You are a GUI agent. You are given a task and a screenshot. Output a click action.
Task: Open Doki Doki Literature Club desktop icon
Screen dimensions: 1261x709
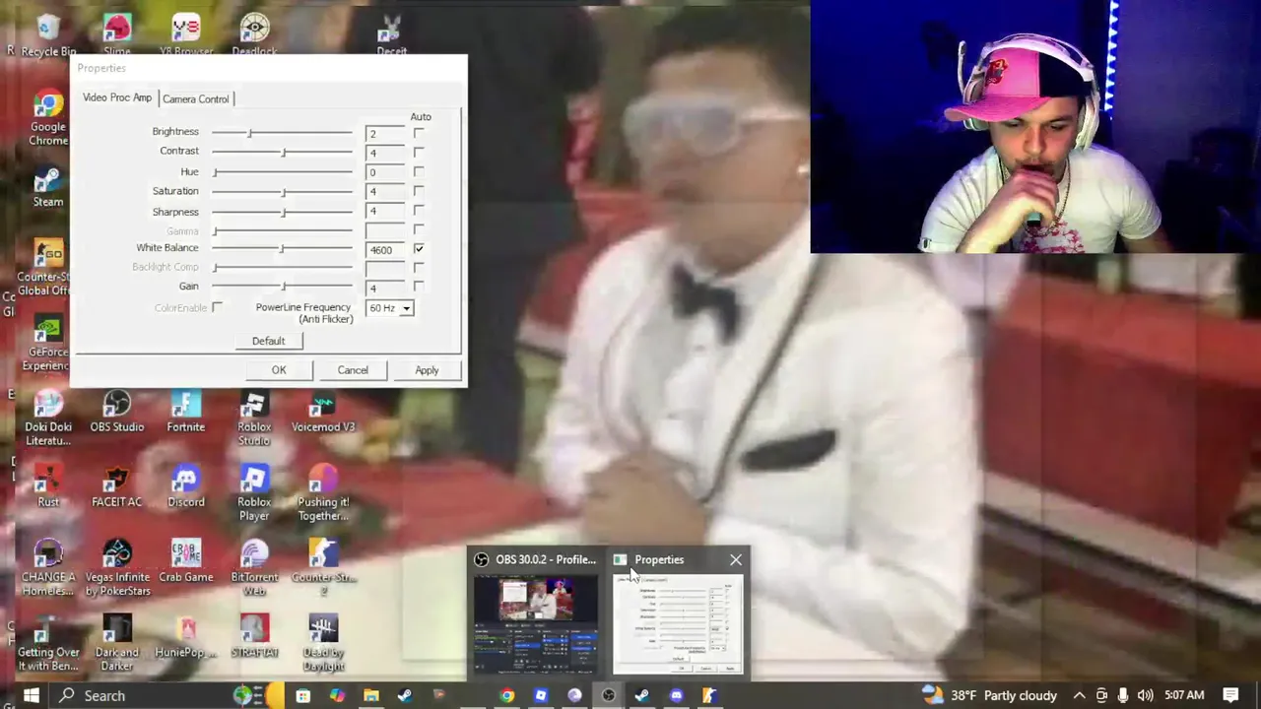click(48, 419)
